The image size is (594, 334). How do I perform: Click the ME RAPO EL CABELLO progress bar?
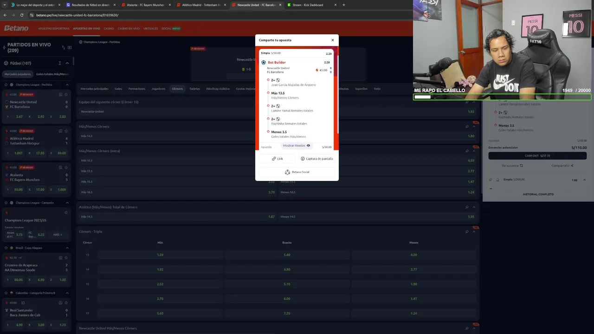pos(502,97)
